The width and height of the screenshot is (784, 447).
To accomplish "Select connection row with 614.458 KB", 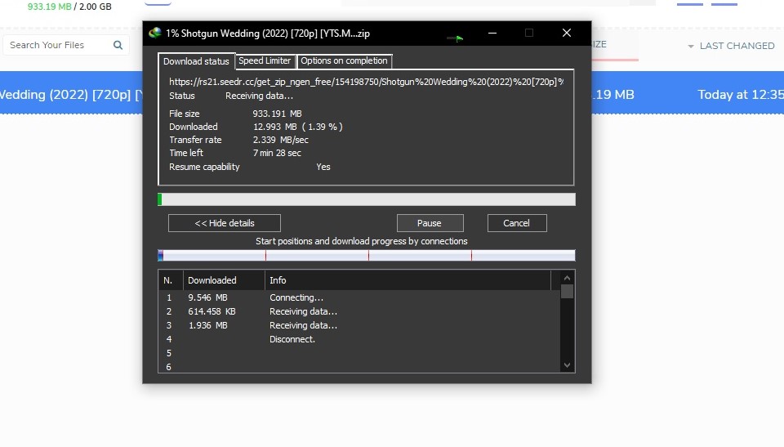I will pyautogui.click(x=360, y=311).
